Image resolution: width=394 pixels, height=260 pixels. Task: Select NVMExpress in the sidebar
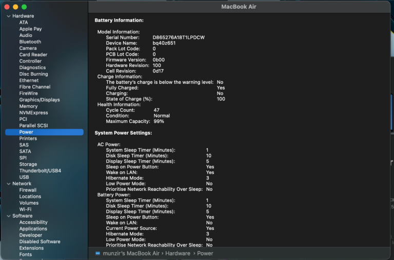pos(33,113)
